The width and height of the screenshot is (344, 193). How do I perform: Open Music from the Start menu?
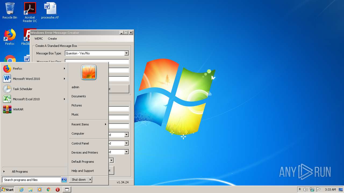pos(89,114)
